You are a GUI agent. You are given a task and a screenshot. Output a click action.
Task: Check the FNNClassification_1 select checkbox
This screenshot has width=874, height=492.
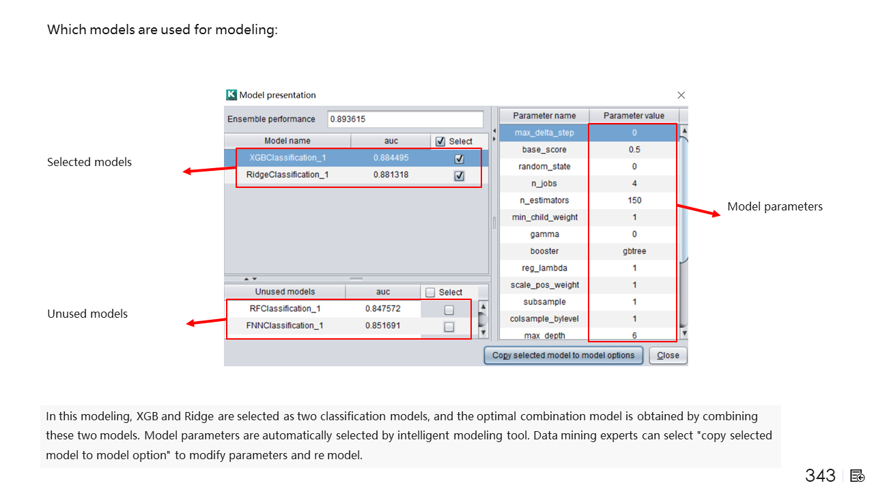click(449, 327)
